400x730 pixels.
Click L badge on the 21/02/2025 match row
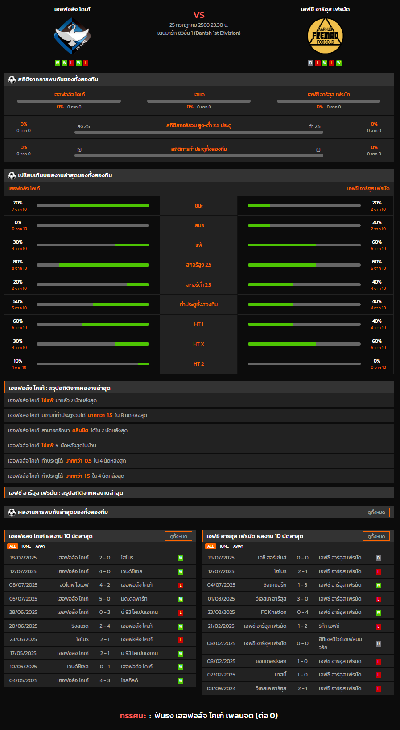(x=379, y=626)
